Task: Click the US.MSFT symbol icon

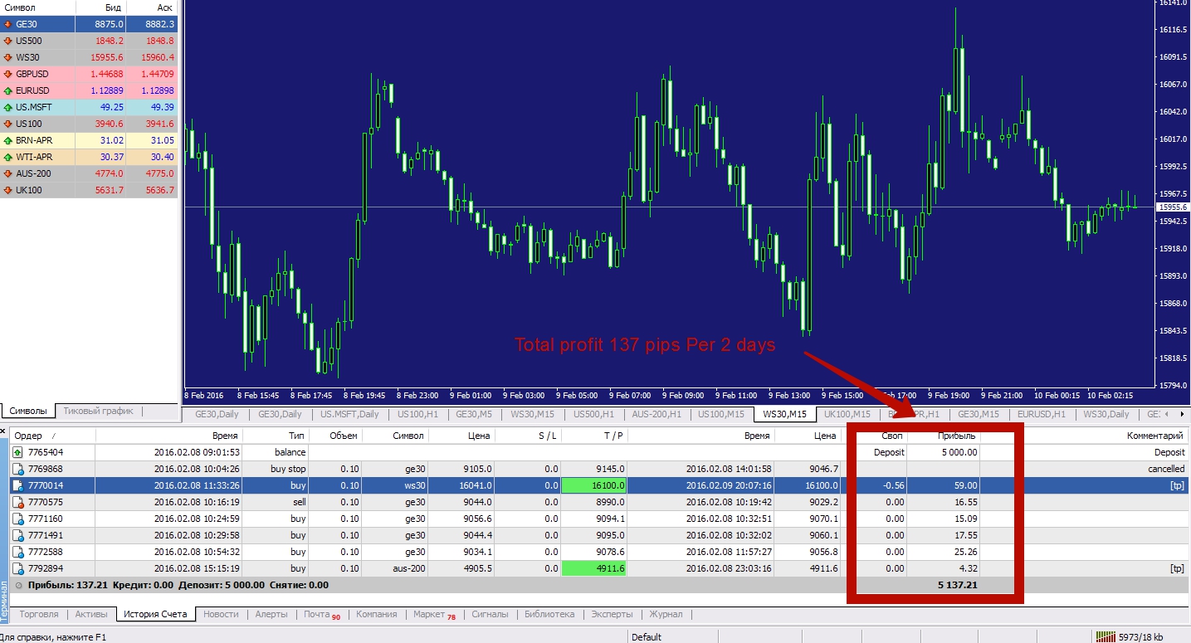Action: 8,107
